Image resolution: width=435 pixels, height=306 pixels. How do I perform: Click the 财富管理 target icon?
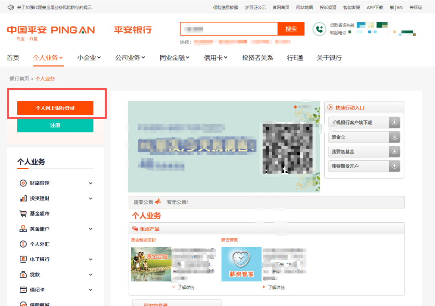[23, 183]
